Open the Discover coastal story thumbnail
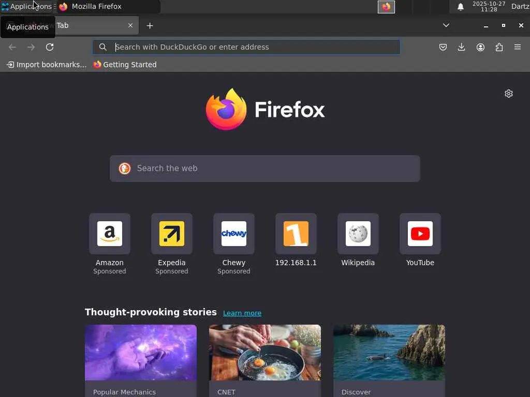530x397 pixels. point(389,353)
